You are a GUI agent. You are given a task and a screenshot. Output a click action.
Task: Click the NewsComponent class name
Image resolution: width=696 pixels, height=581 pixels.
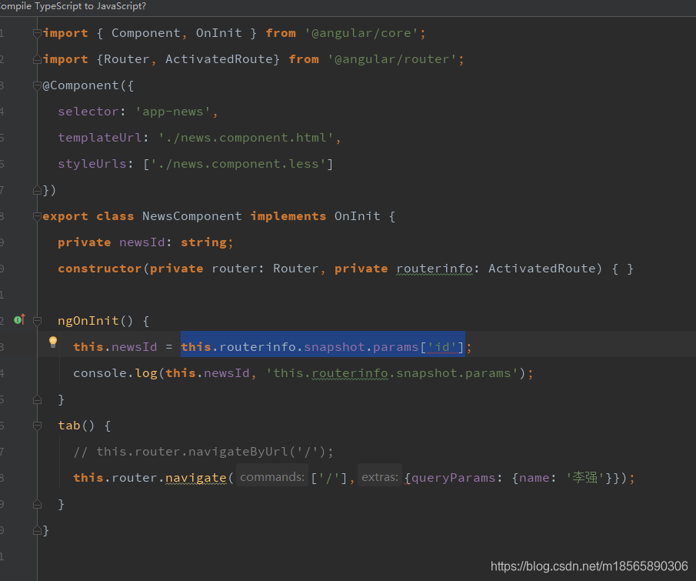click(x=191, y=216)
